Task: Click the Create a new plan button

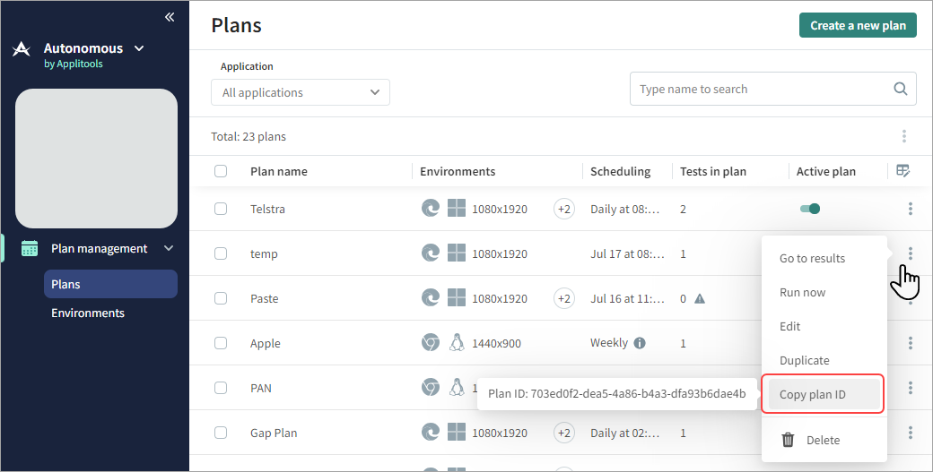Action: (858, 25)
